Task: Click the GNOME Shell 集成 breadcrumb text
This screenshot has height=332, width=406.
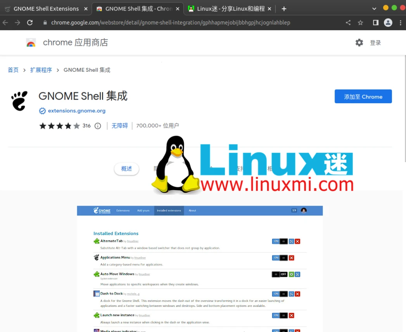Action: tap(87, 70)
